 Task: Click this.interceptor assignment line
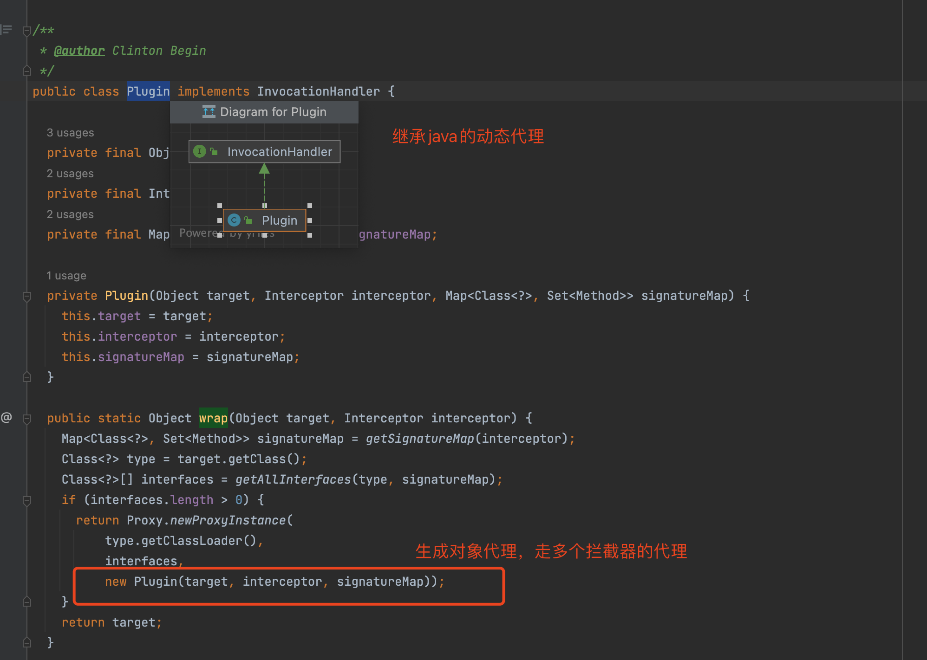(173, 336)
